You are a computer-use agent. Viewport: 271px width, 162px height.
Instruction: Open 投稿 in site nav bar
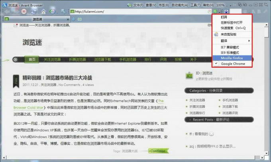pyautogui.click(x=178, y=59)
